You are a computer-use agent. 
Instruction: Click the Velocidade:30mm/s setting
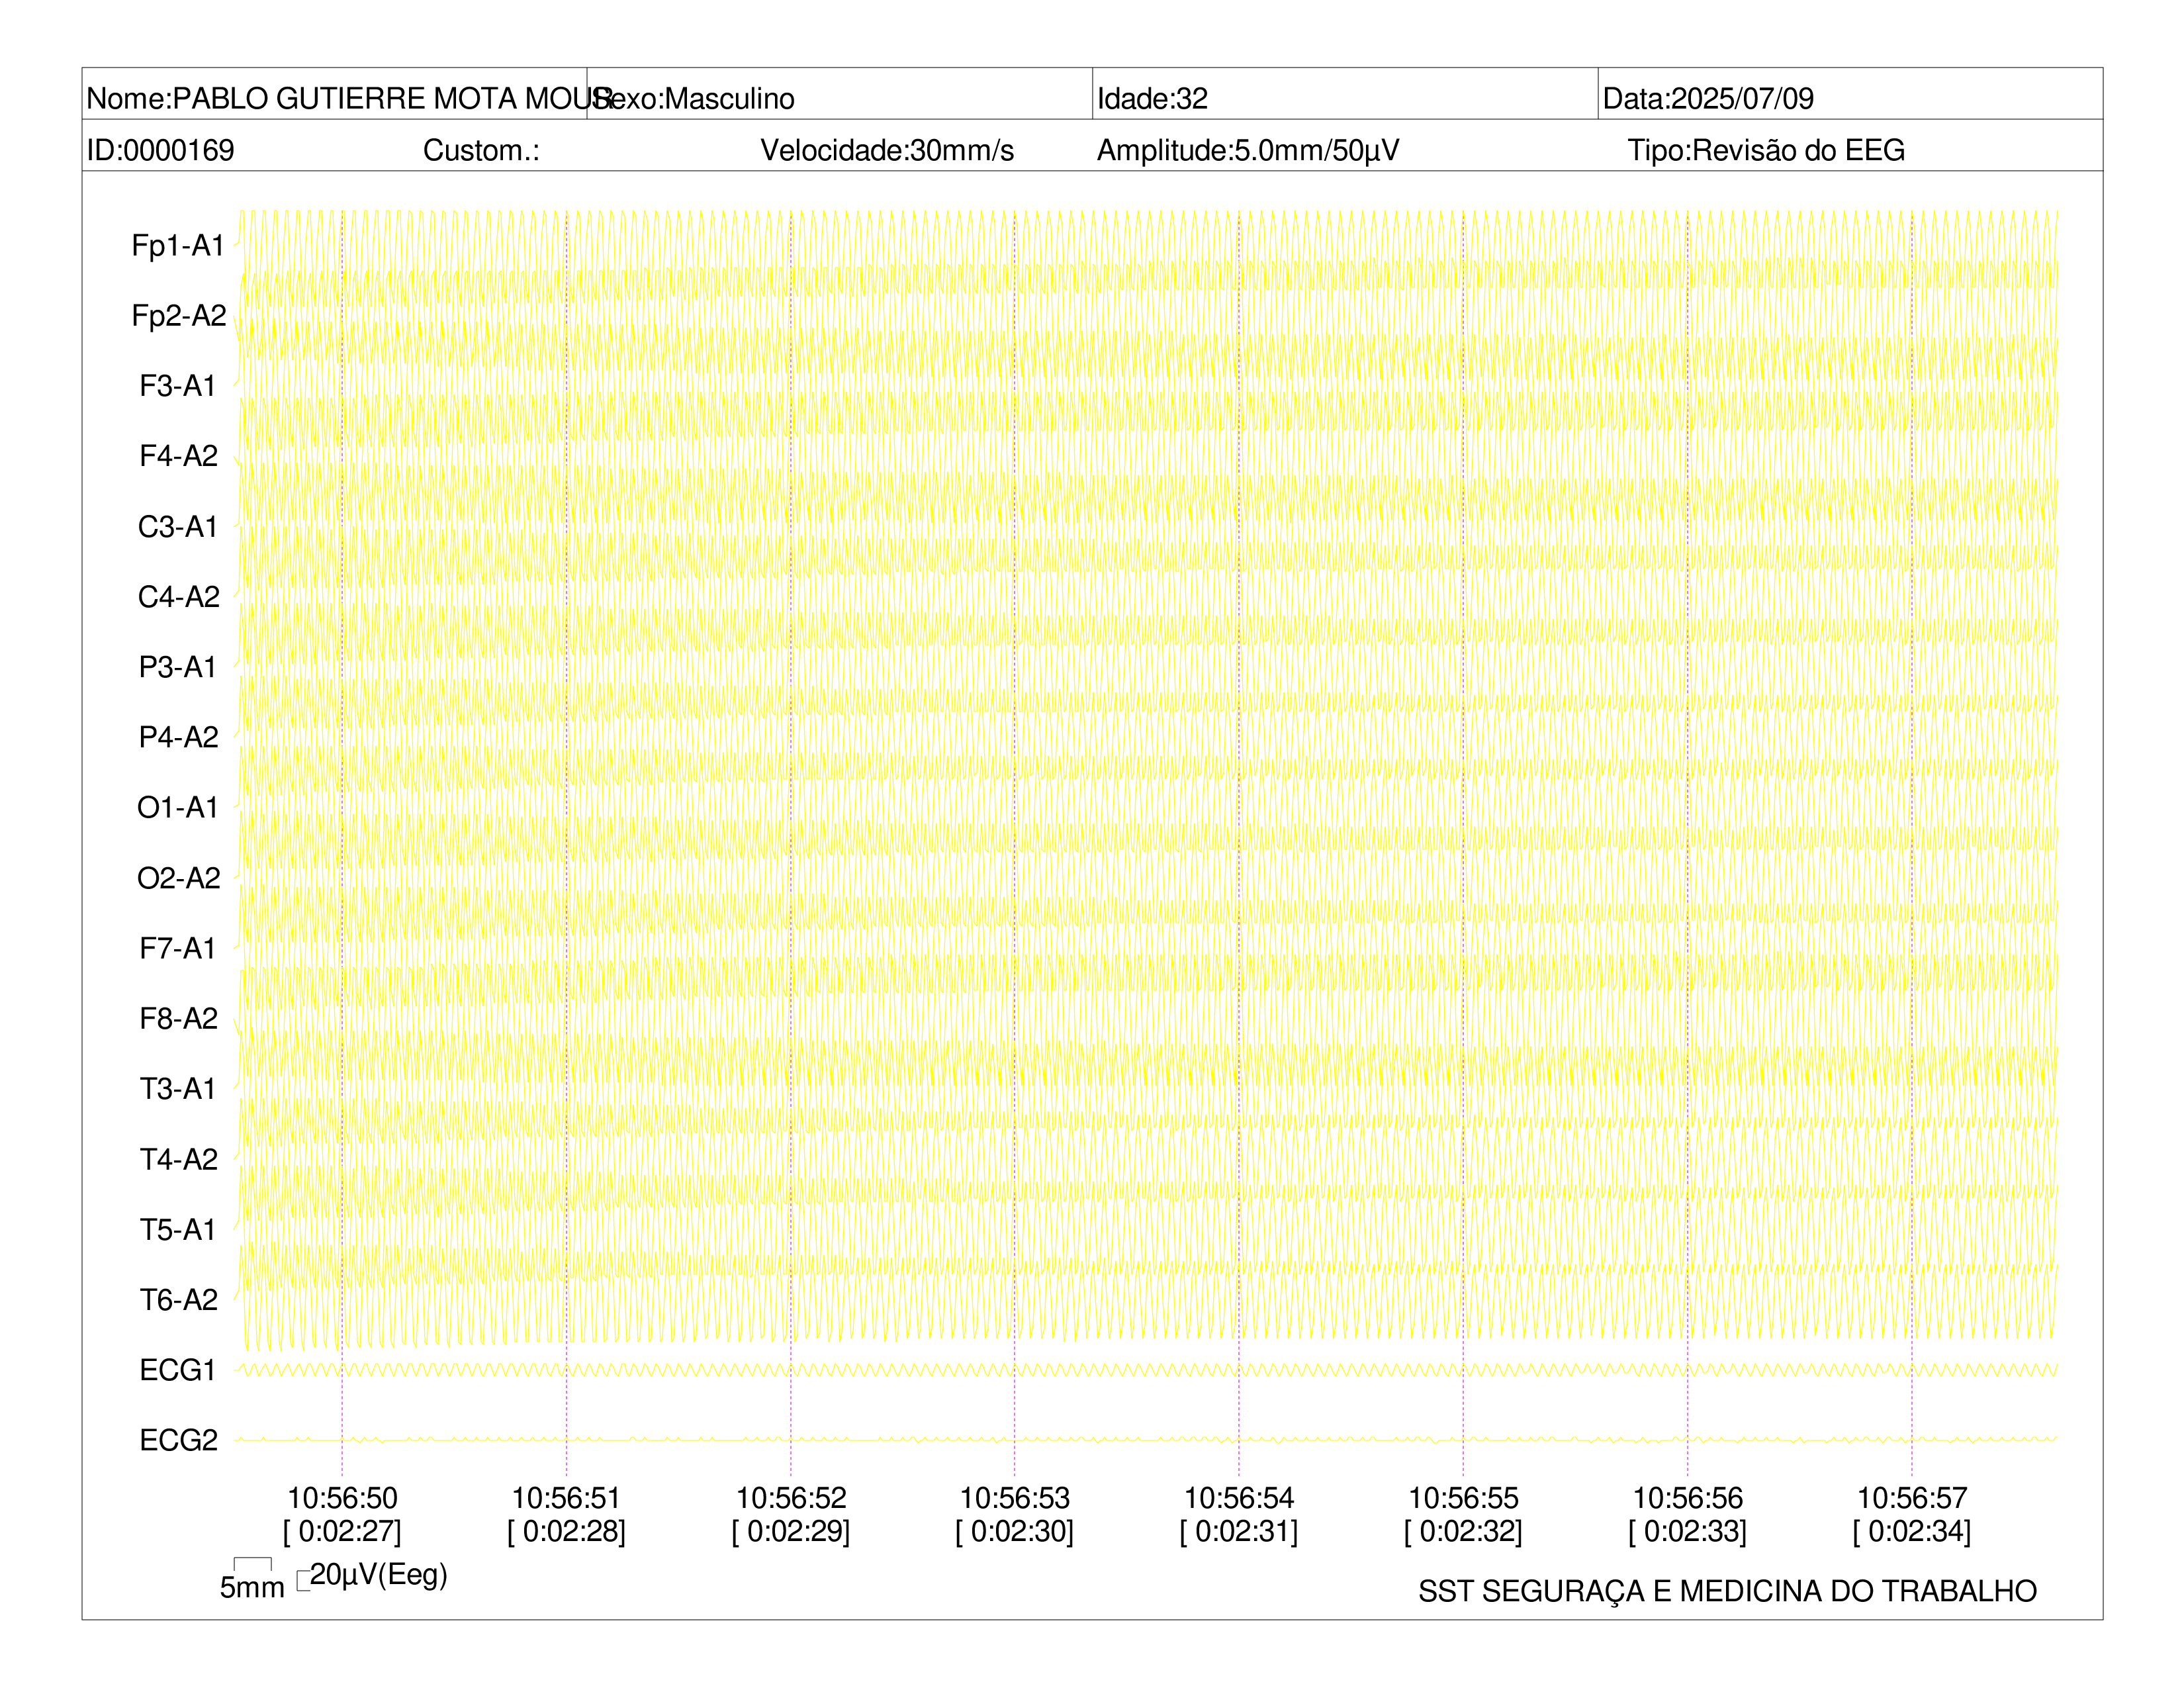[887, 150]
